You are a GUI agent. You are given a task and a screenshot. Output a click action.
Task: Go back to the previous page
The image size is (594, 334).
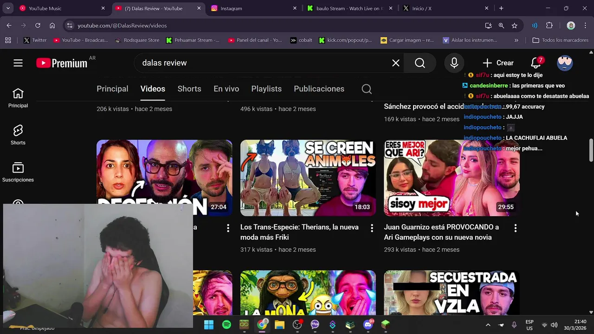(x=9, y=26)
